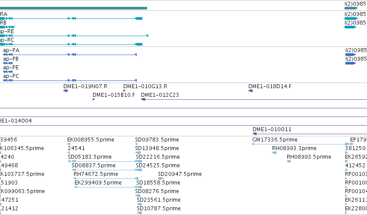Select the EST label ending in 51903

9,183
